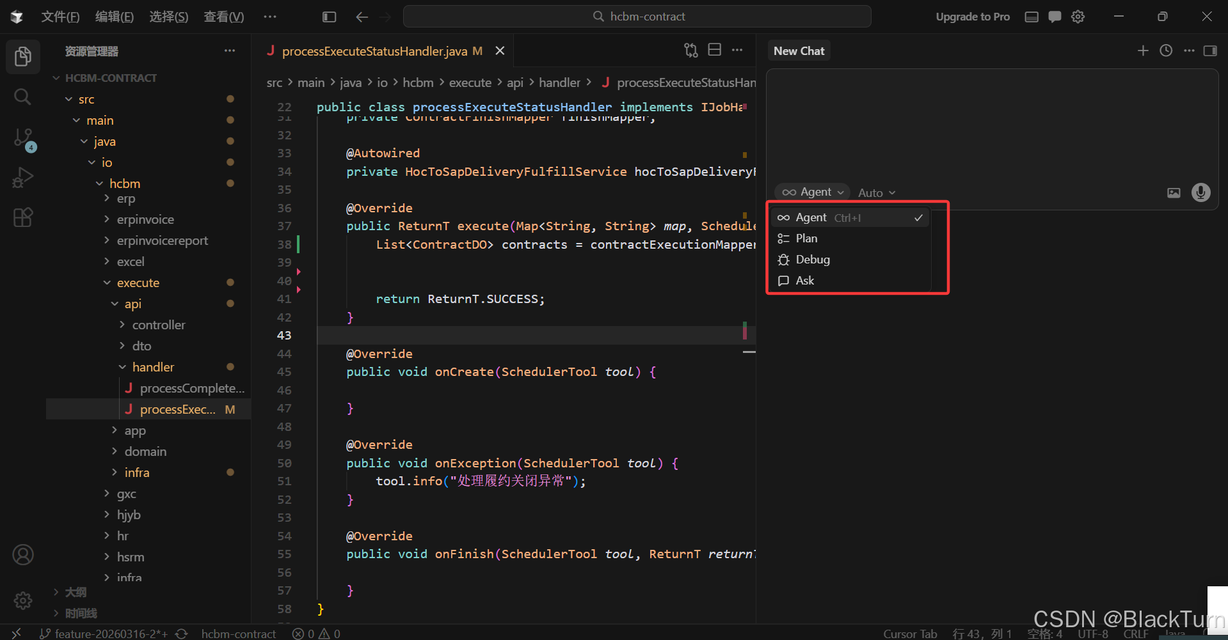Open the Run and Debug view

point(23,177)
